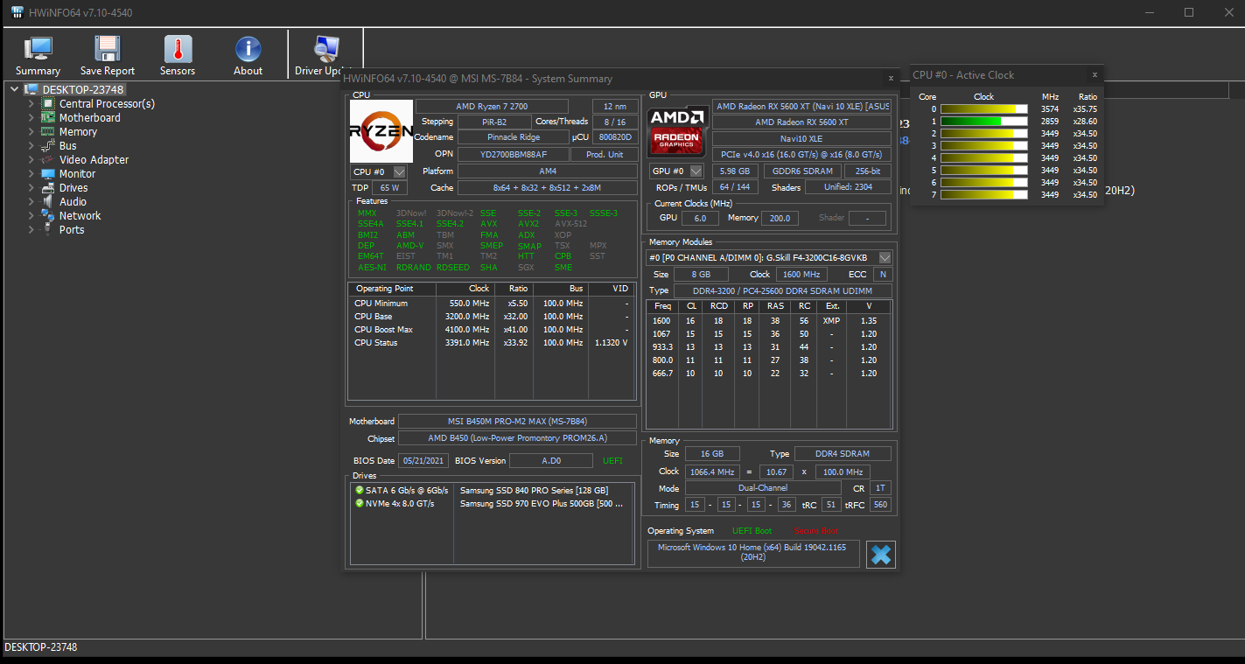Expand the Drives tree node

[x=31, y=187]
